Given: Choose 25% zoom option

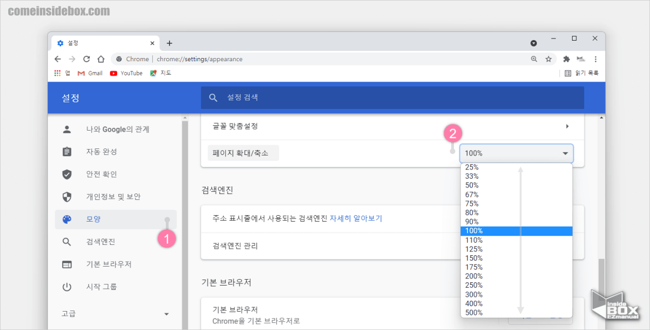Looking at the screenshot, I should coord(516,167).
